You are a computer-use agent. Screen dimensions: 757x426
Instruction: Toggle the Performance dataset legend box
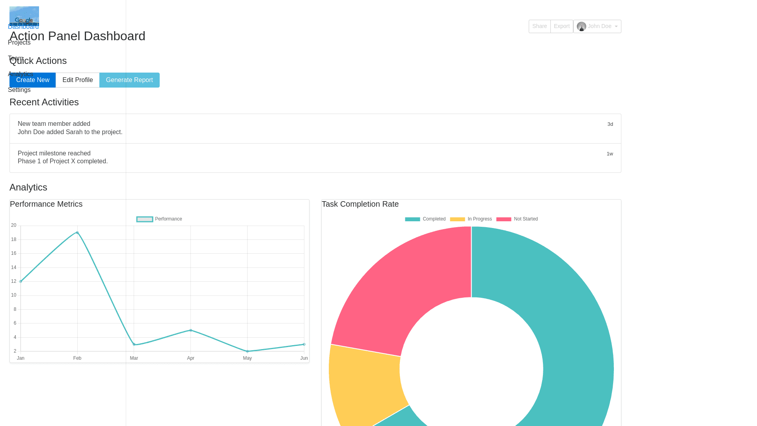[145, 219]
